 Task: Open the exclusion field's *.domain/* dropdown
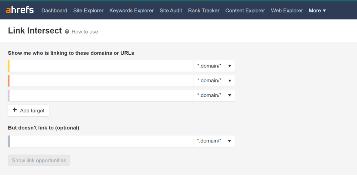tap(214, 141)
